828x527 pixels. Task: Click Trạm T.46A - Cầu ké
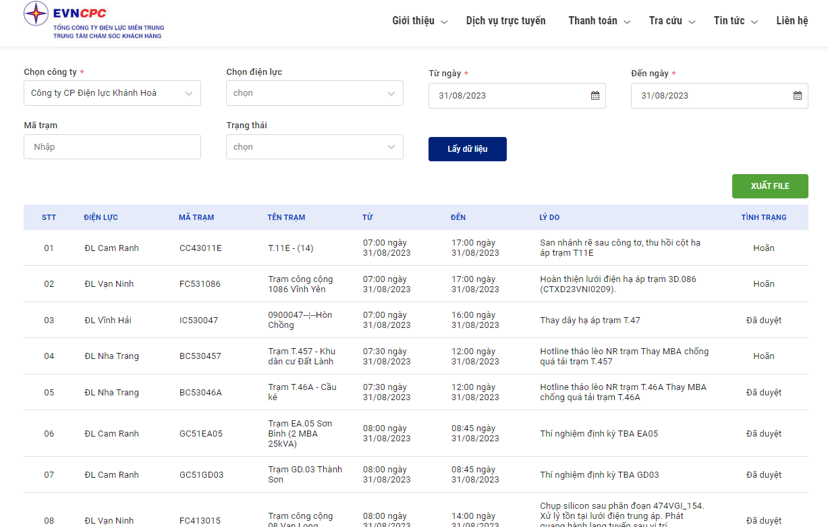[302, 393]
